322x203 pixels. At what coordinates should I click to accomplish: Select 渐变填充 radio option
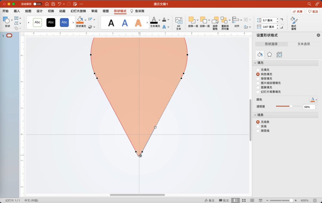tap(258, 79)
